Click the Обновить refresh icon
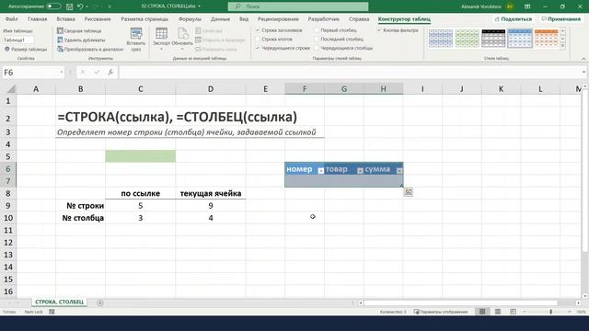Screen dimensions: 589x331 (182, 34)
